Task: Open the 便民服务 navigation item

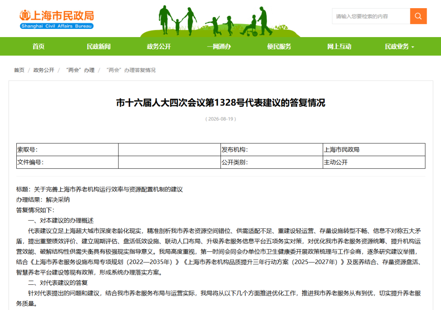Action: [x=279, y=46]
